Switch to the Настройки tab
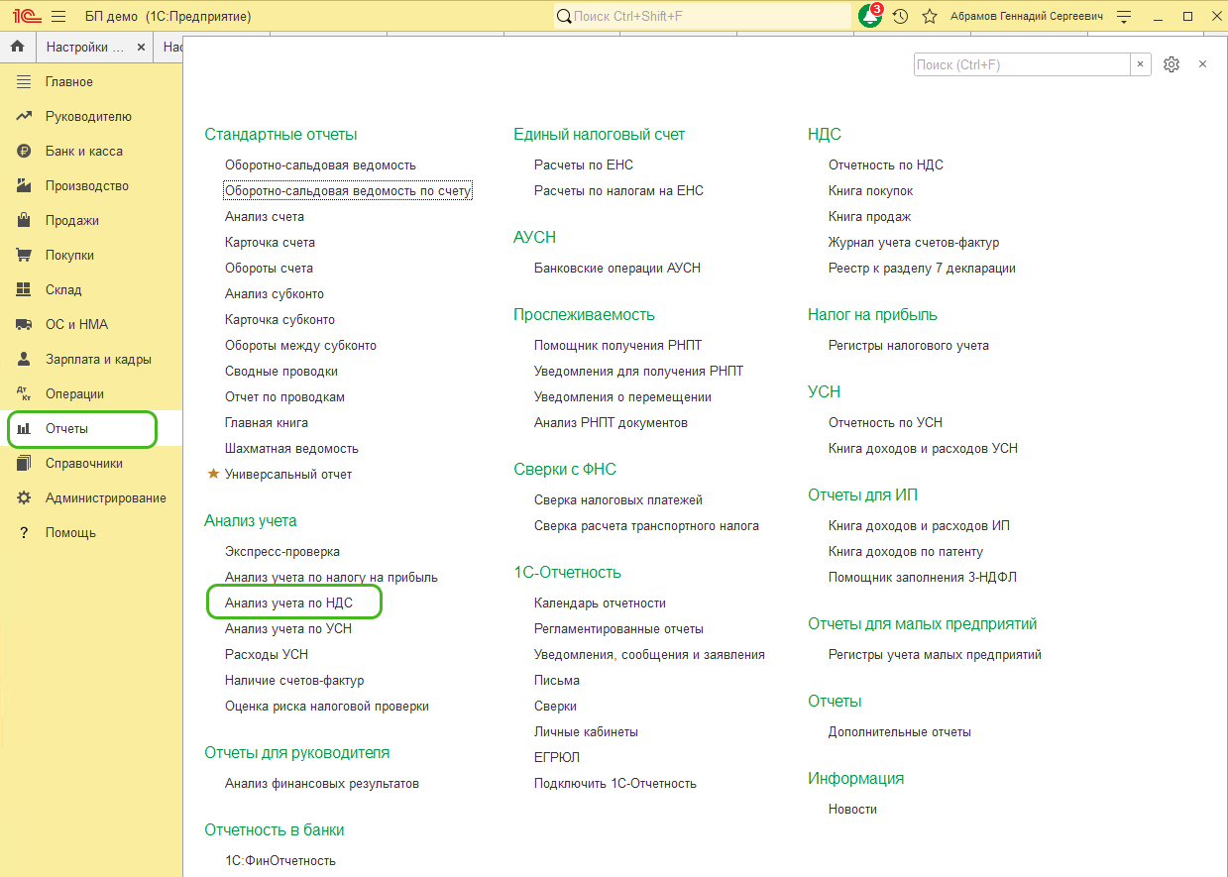This screenshot has width=1228, height=877. coord(85,47)
